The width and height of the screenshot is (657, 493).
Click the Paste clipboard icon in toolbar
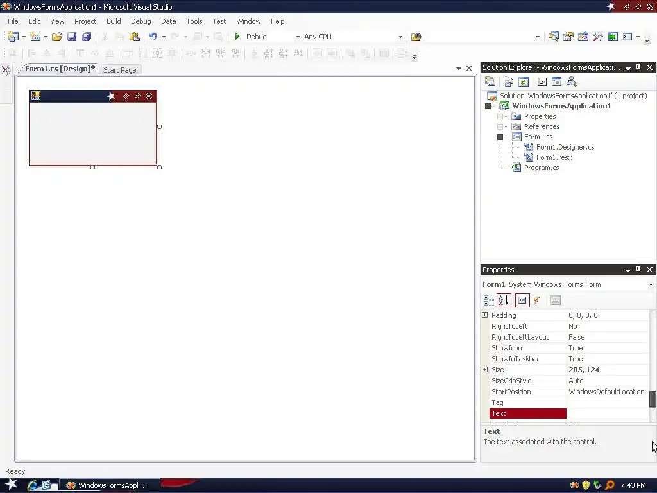135,37
